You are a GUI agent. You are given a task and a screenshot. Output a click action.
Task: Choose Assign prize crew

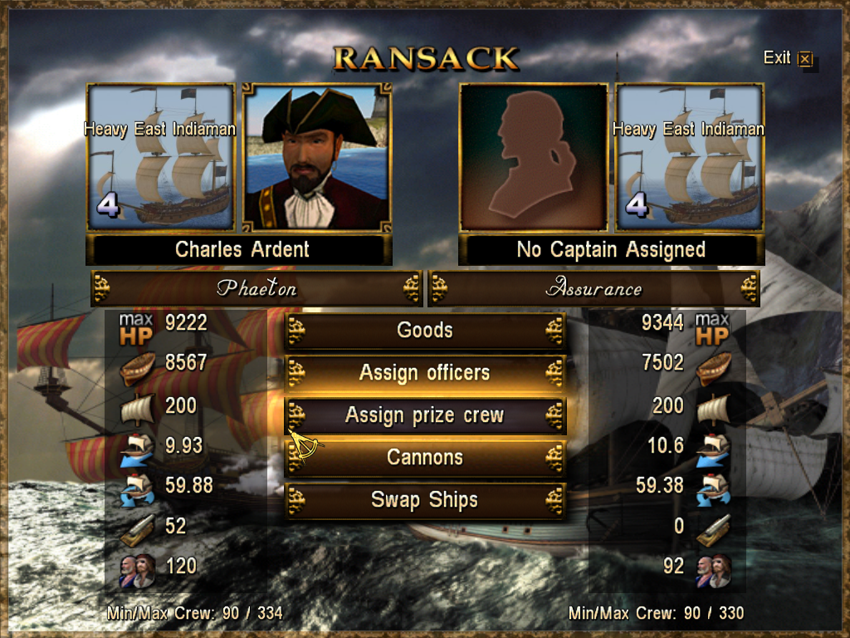click(425, 415)
